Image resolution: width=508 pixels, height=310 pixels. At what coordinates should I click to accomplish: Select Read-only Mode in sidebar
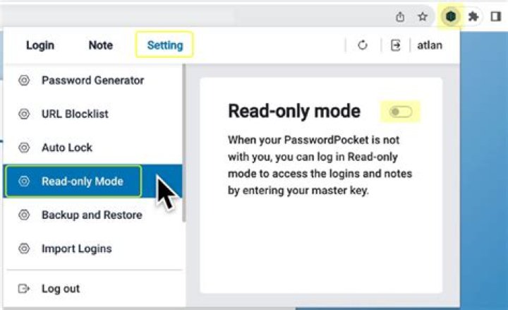(x=93, y=181)
